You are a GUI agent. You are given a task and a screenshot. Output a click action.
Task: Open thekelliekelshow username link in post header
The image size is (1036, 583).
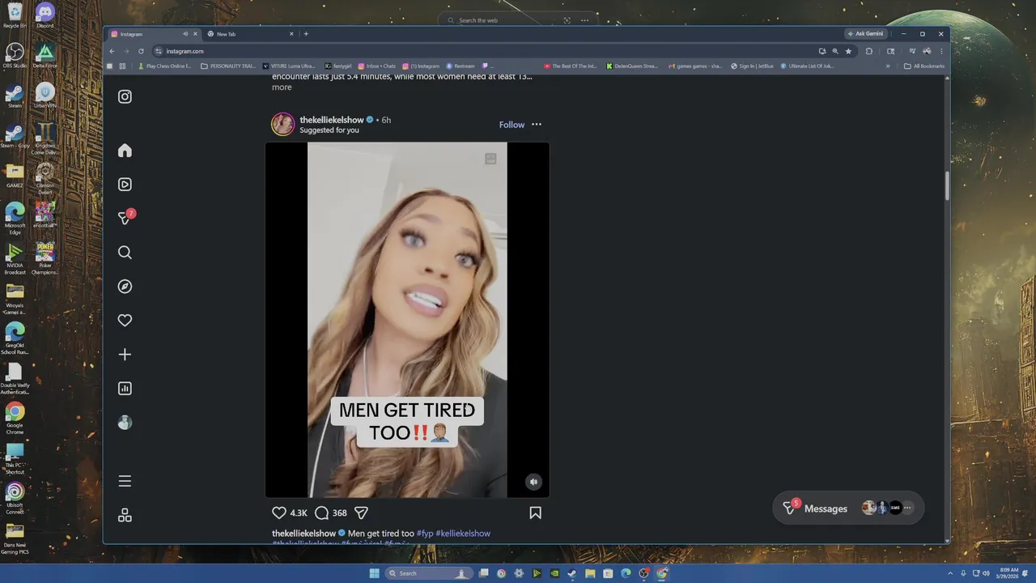coord(332,120)
